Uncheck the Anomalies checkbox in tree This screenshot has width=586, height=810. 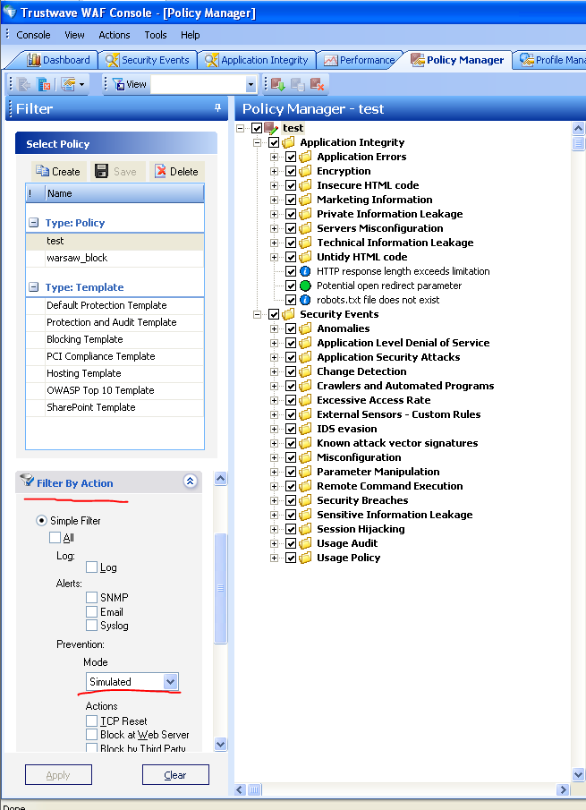[x=291, y=328]
